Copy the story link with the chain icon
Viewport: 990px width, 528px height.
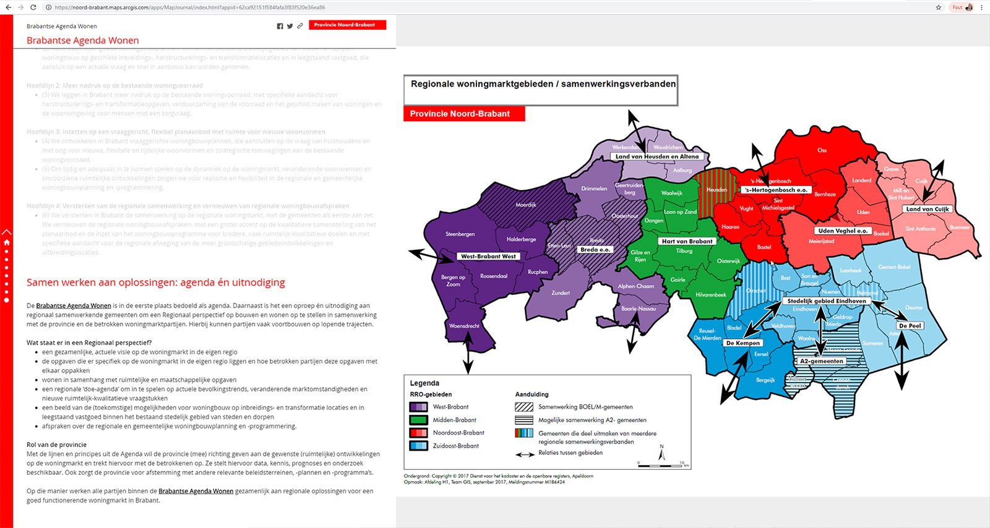click(x=300, y=26)
